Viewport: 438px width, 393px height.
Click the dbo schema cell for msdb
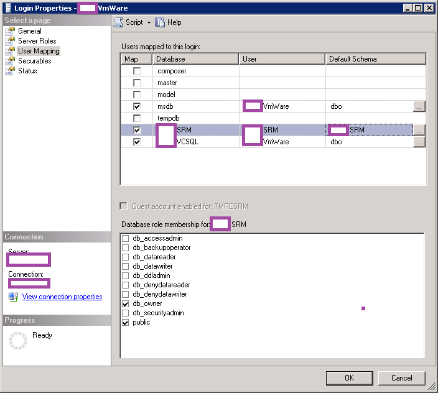pyautogui.click(x=370, y=106)
